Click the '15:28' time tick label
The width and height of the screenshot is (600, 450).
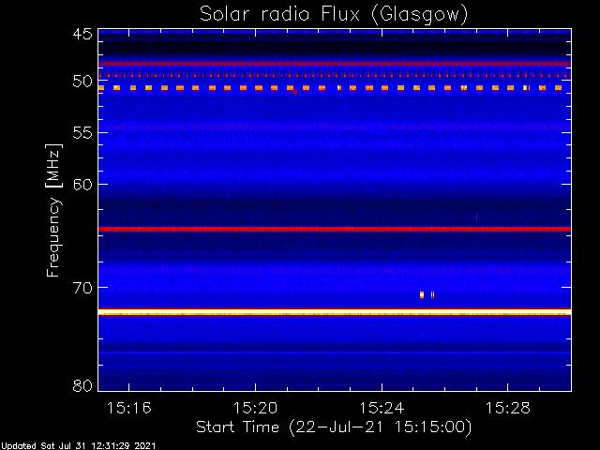(508, 409)
